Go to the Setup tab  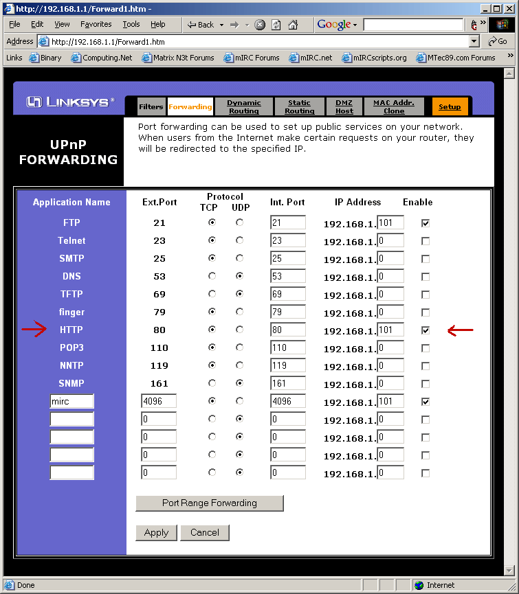click(x=450, y=106)
